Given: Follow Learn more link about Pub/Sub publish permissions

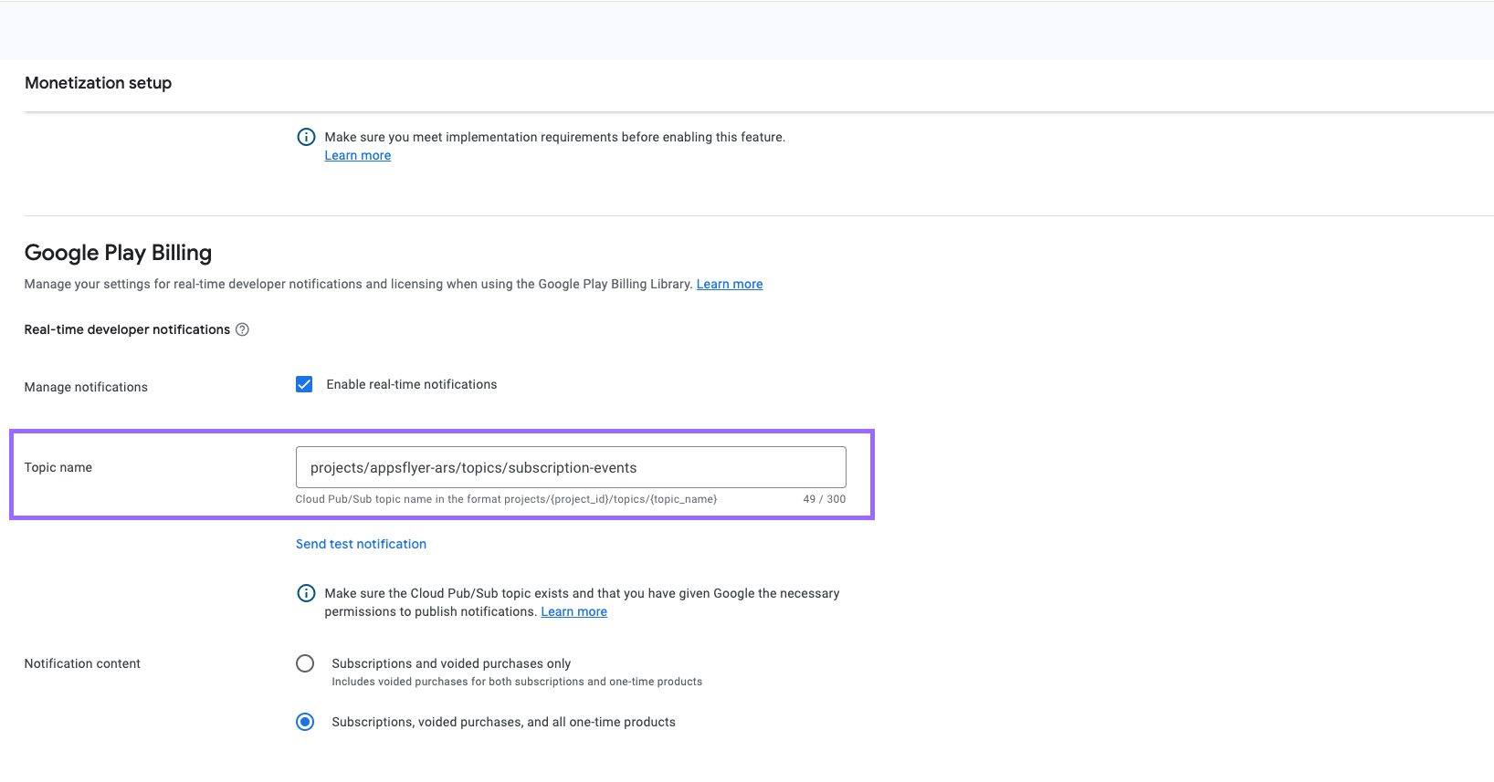Looking at the screenshot, I should click(x=573, y=611).
